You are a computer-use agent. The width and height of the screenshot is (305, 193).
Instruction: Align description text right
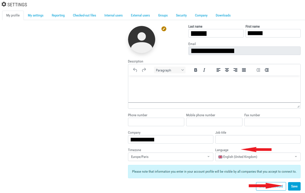pyautogui.click(x=235, y=70)
